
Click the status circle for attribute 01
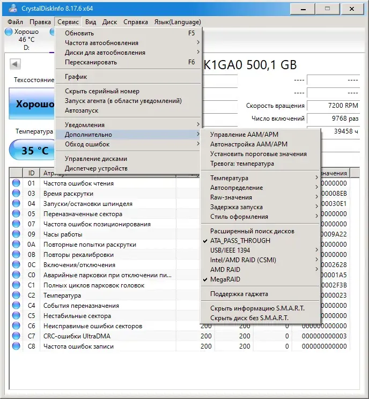click(x=16, y=183)
